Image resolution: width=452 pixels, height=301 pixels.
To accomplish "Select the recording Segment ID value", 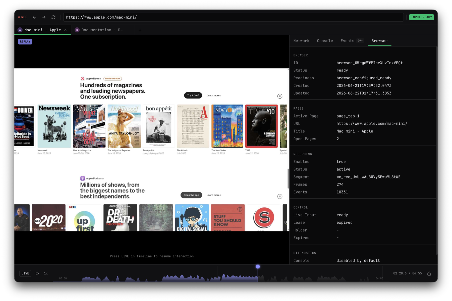I will pos(368,177).
